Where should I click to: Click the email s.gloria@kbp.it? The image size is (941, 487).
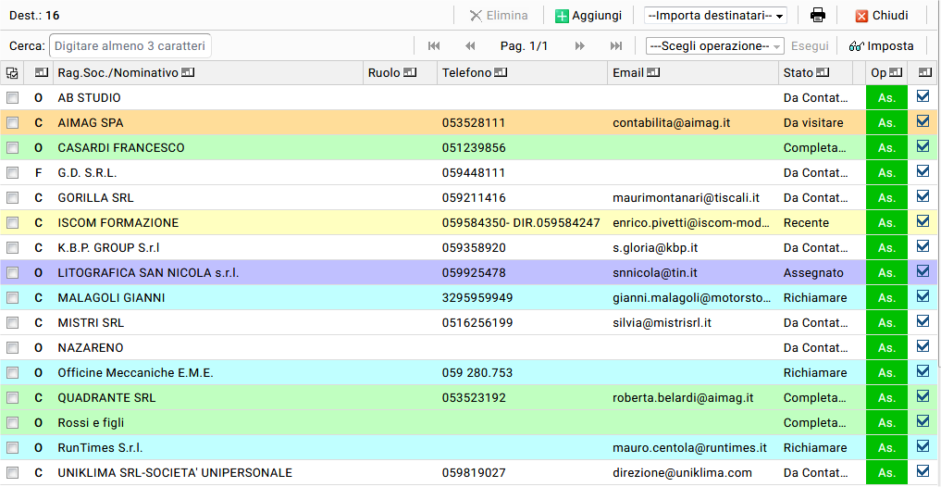655,248
